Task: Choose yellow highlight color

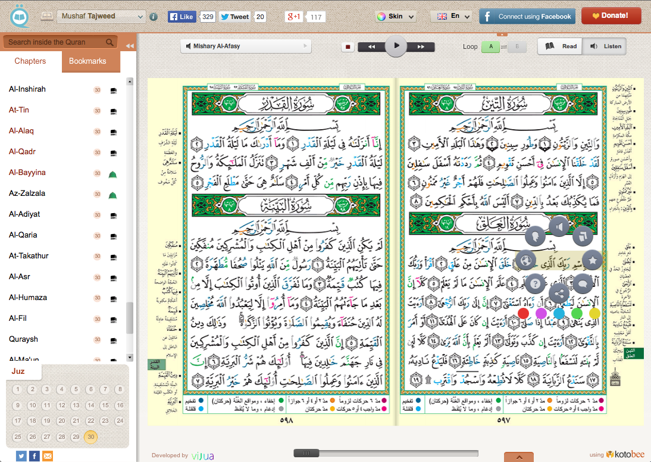Action: point(594,313)
